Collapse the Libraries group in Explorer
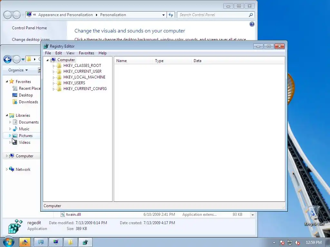Screen dimensions: 330x247 [7, 115]
